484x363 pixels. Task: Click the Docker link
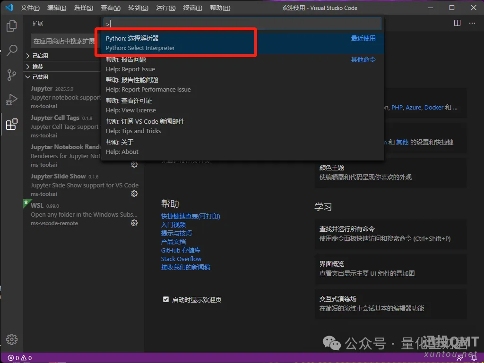pos(434,108)
